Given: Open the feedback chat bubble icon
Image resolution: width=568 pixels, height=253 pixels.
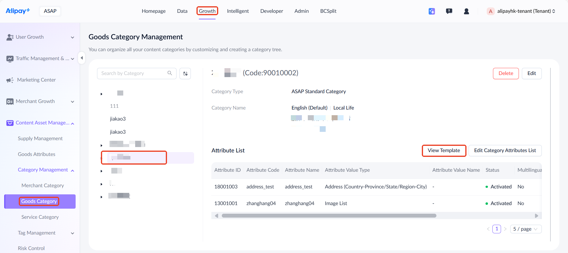Looking at the screenshot, I should tap(449, 11).
